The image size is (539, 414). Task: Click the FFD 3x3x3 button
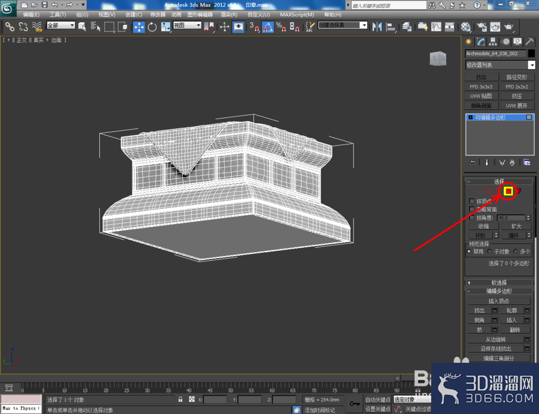tap(481, 87)
